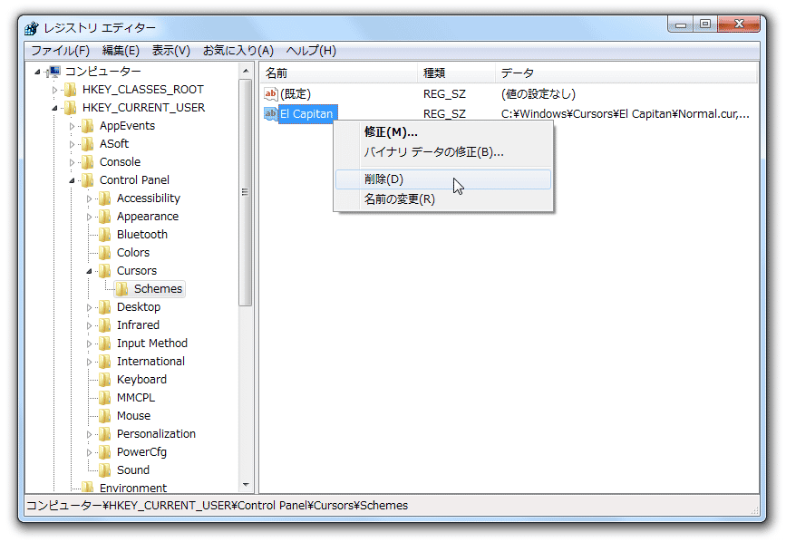The image size is (786, 542).
Task: Open the 表示(V) menu
Action: (171, 51)
